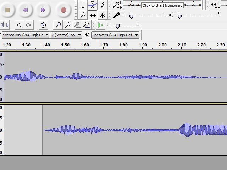Click the Redo arrow icon
Viewport: 227px width, 170px height.
coord(28,25)
